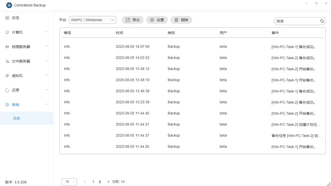Open the page size dropdown showing 10
The width and height of the screenshot is (331, 186).
(69, 182)
